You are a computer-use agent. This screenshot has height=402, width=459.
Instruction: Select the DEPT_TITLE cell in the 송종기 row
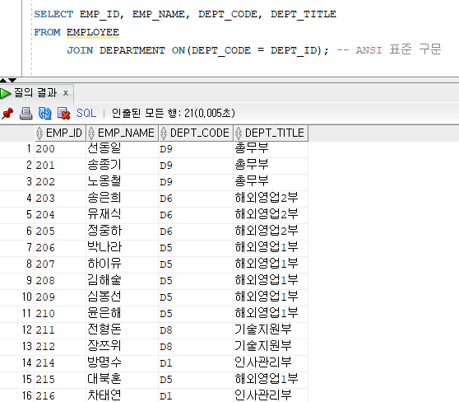[x=271, y=165]
